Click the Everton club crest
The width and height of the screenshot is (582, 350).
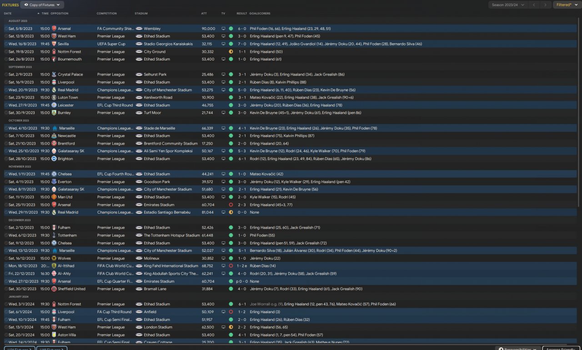[x=54, y=182]
